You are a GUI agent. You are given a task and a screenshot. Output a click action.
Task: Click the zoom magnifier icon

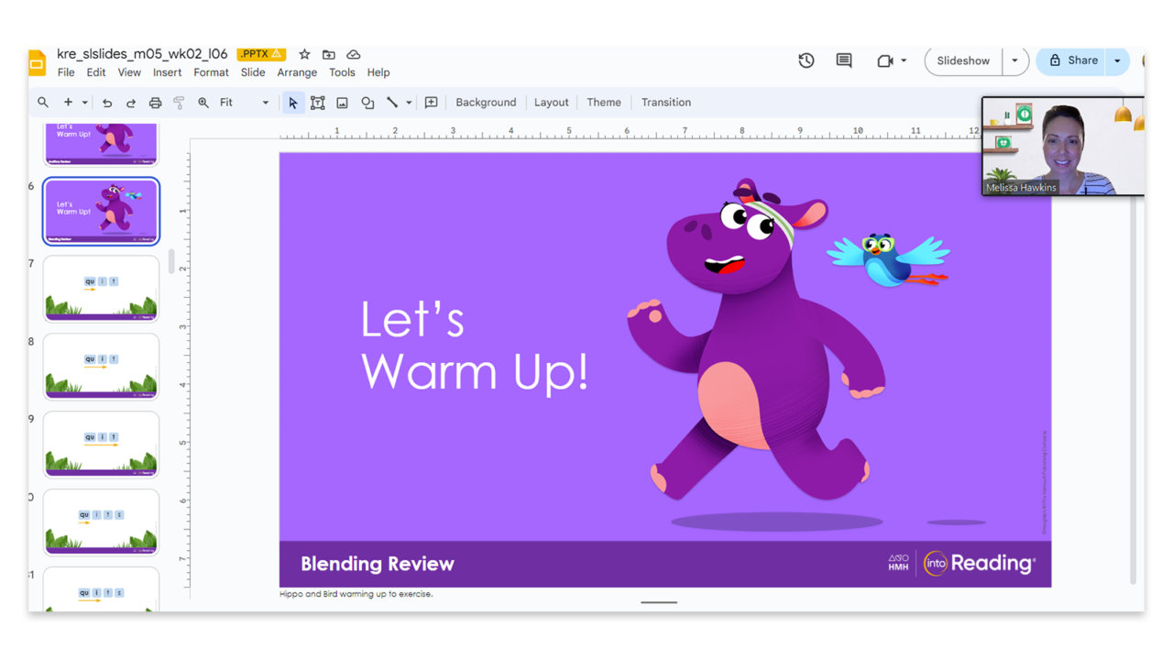click(203, 103)
